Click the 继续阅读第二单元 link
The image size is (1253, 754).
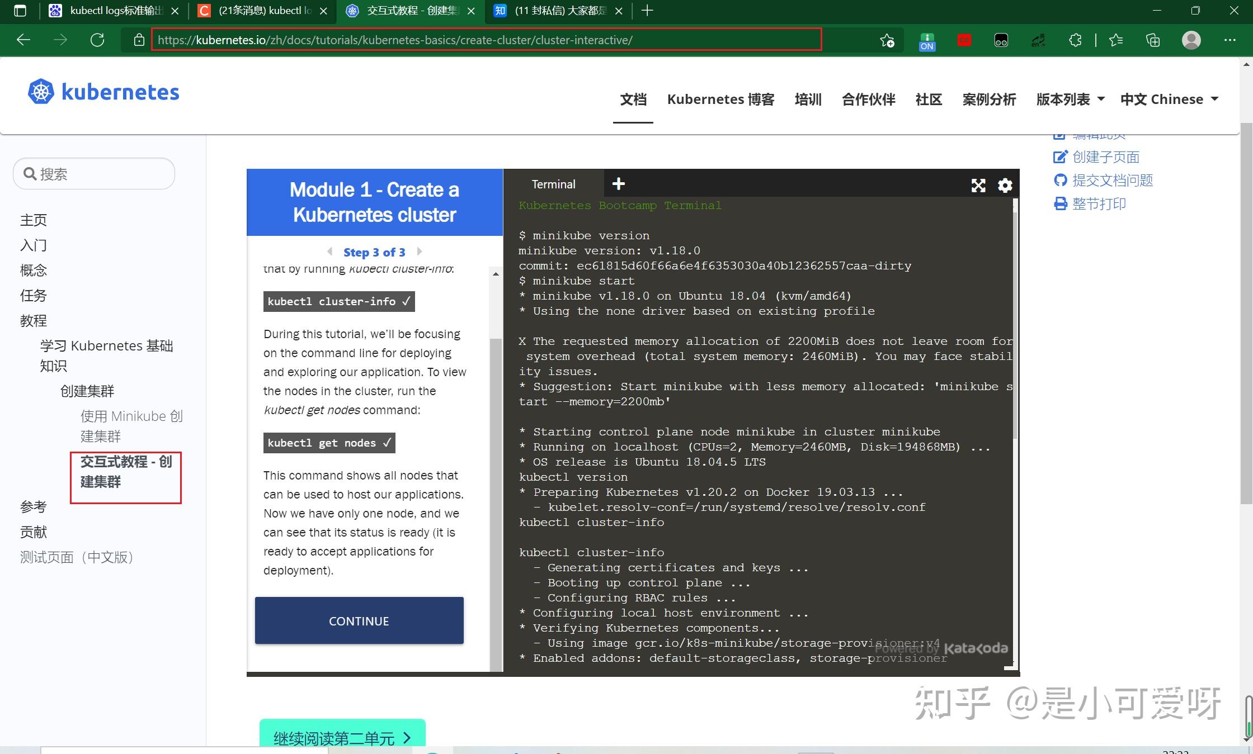pyautogui.click(x=341, y=737)
